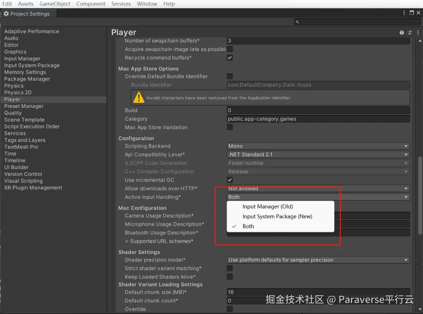The height and width of the screenshot is (314, 423).
Task: Open the Allow downloads over HTTP dropdown
Action: 318,189
